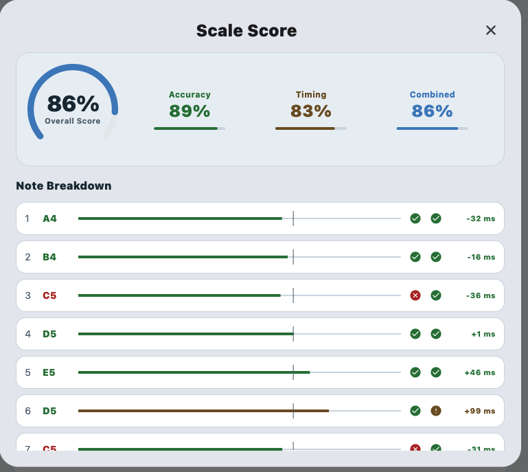The width and height of the screenshot is (528, 472).
Task: Click the accuracy checkmark icon for note A4
Action: pos(415,218)
